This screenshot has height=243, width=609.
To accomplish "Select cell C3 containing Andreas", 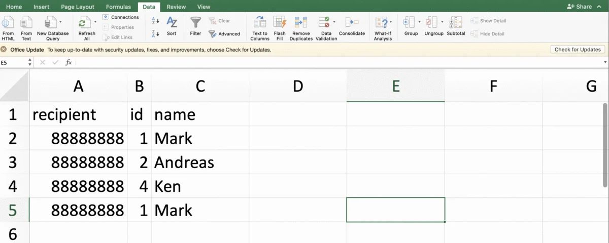I will click(x=200, y=162).
